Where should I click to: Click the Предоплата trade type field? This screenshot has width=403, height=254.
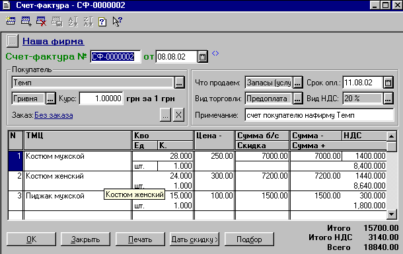point(269,99)
